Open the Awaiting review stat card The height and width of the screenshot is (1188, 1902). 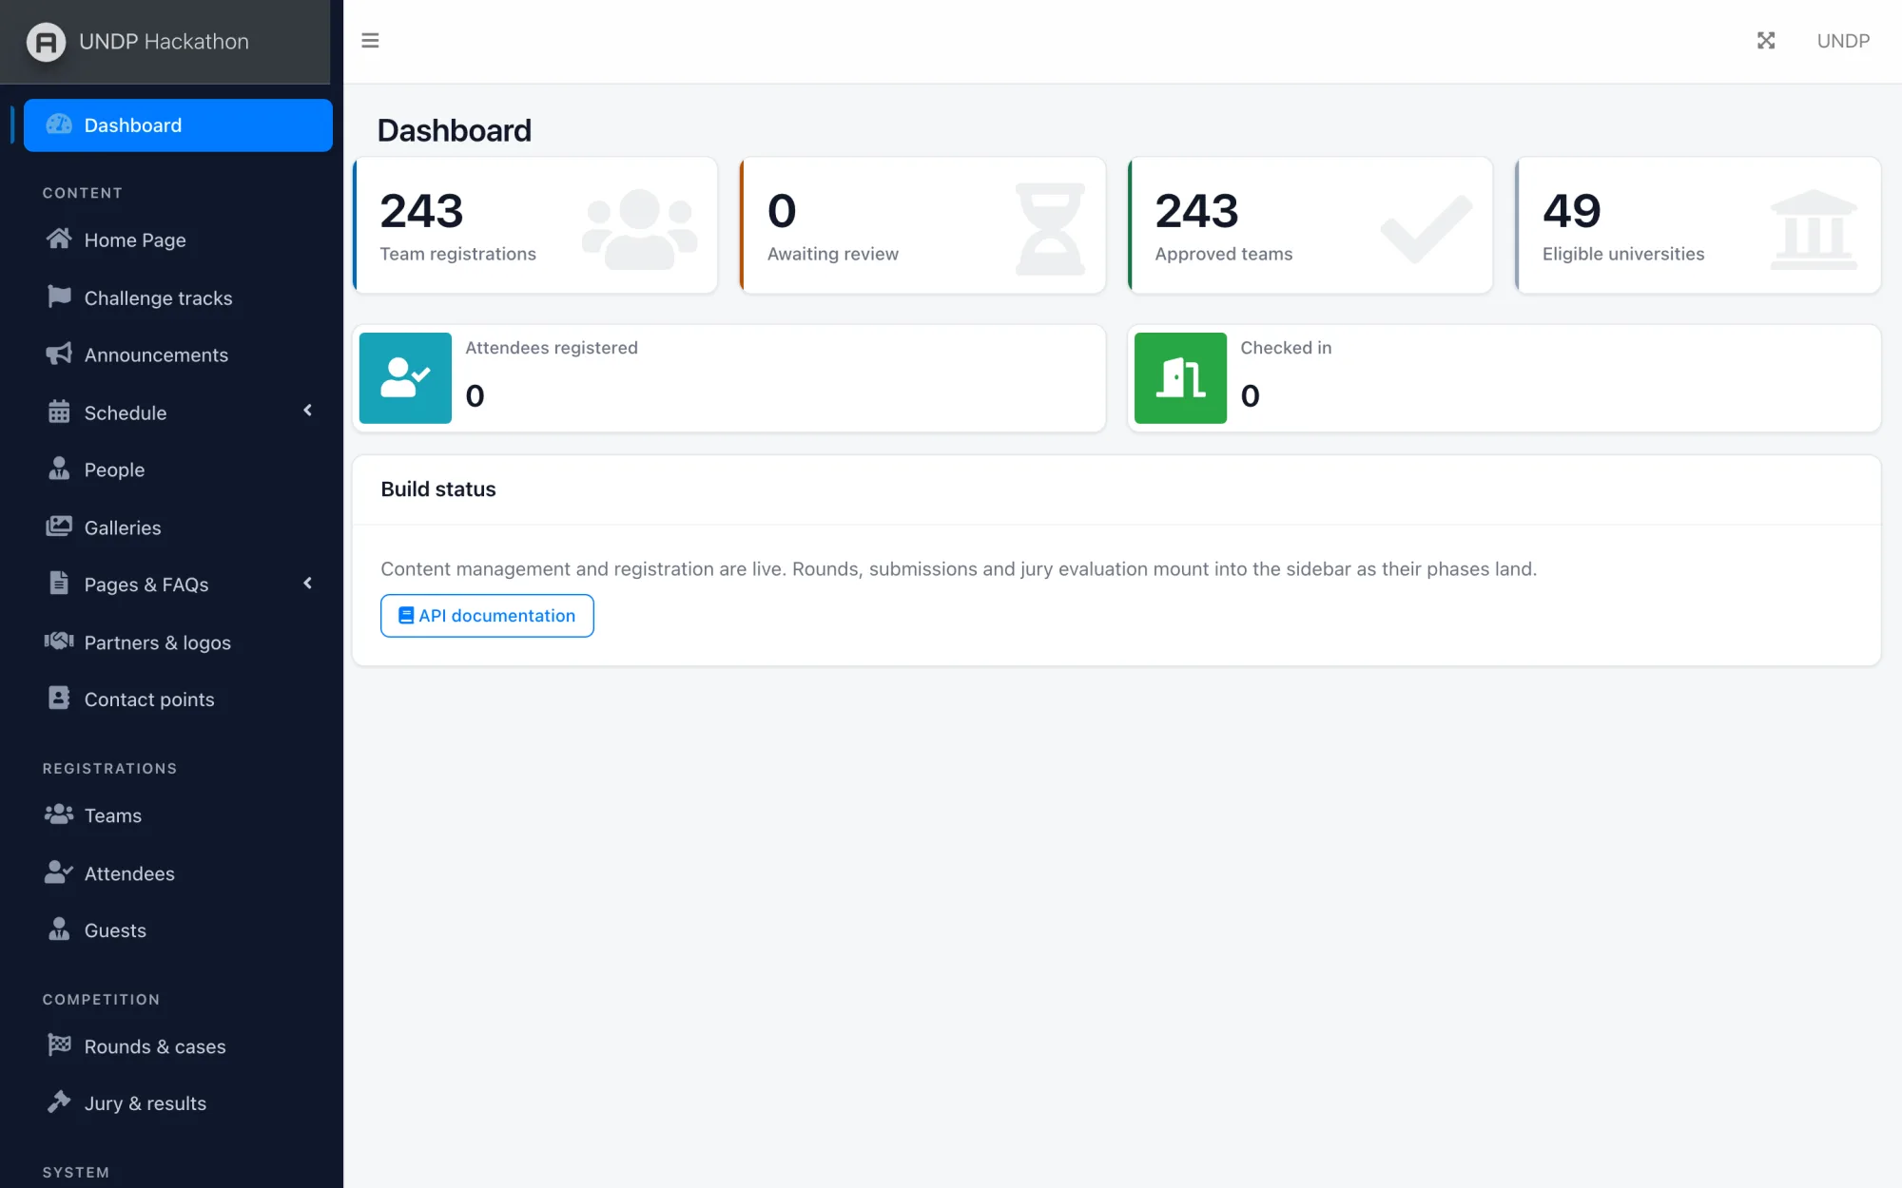coord(922,225)
